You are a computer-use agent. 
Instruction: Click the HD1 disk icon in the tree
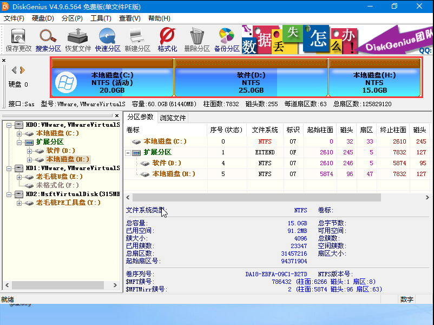point(19,168)
